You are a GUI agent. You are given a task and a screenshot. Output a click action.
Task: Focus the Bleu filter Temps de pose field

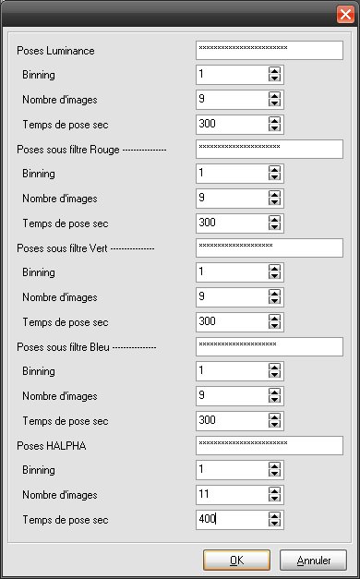click(x=233, y=420)
